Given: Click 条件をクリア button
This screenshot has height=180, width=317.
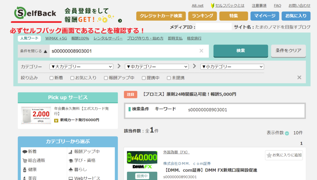Looking at the screenshot, I should click(x=288, y=51).
